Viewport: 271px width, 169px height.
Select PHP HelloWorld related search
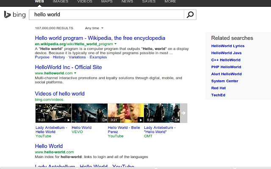(x=226, y=67)
